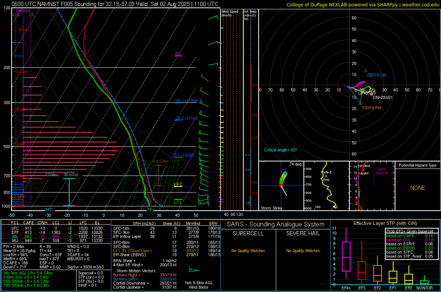
Task: Select the -30 C=31996' height label
Action: 186,101
